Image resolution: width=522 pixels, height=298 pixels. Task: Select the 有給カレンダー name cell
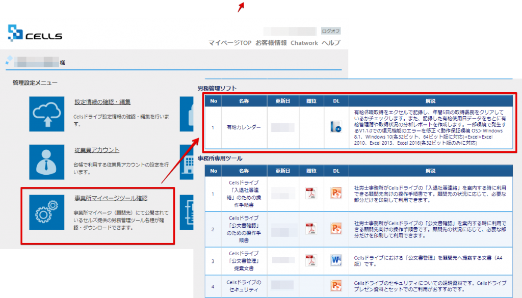point(244,127)
